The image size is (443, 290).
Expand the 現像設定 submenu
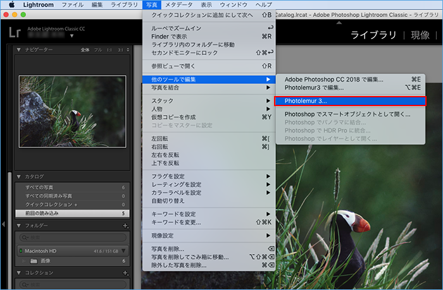(209, 236)
